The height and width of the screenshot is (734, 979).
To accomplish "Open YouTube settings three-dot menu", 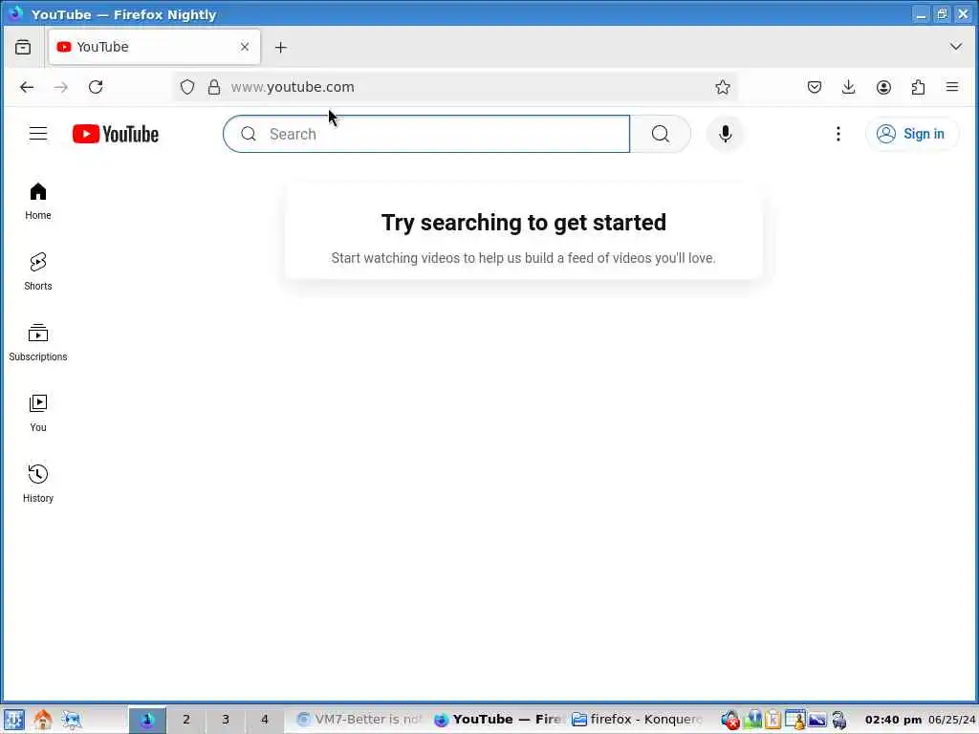I will pos(838,134).
